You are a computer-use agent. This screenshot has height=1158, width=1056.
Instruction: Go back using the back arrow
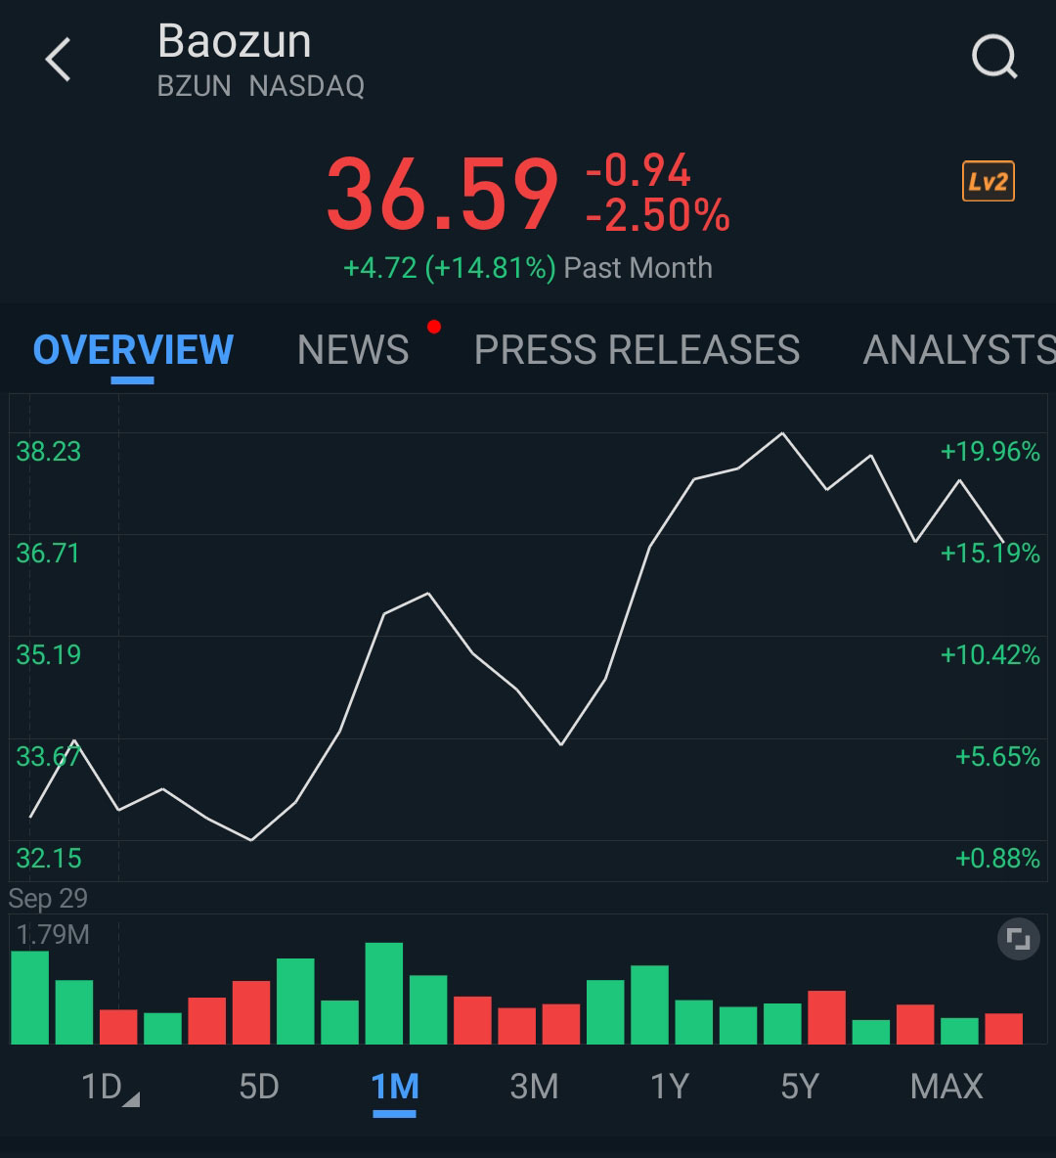[x=58, y=59]
